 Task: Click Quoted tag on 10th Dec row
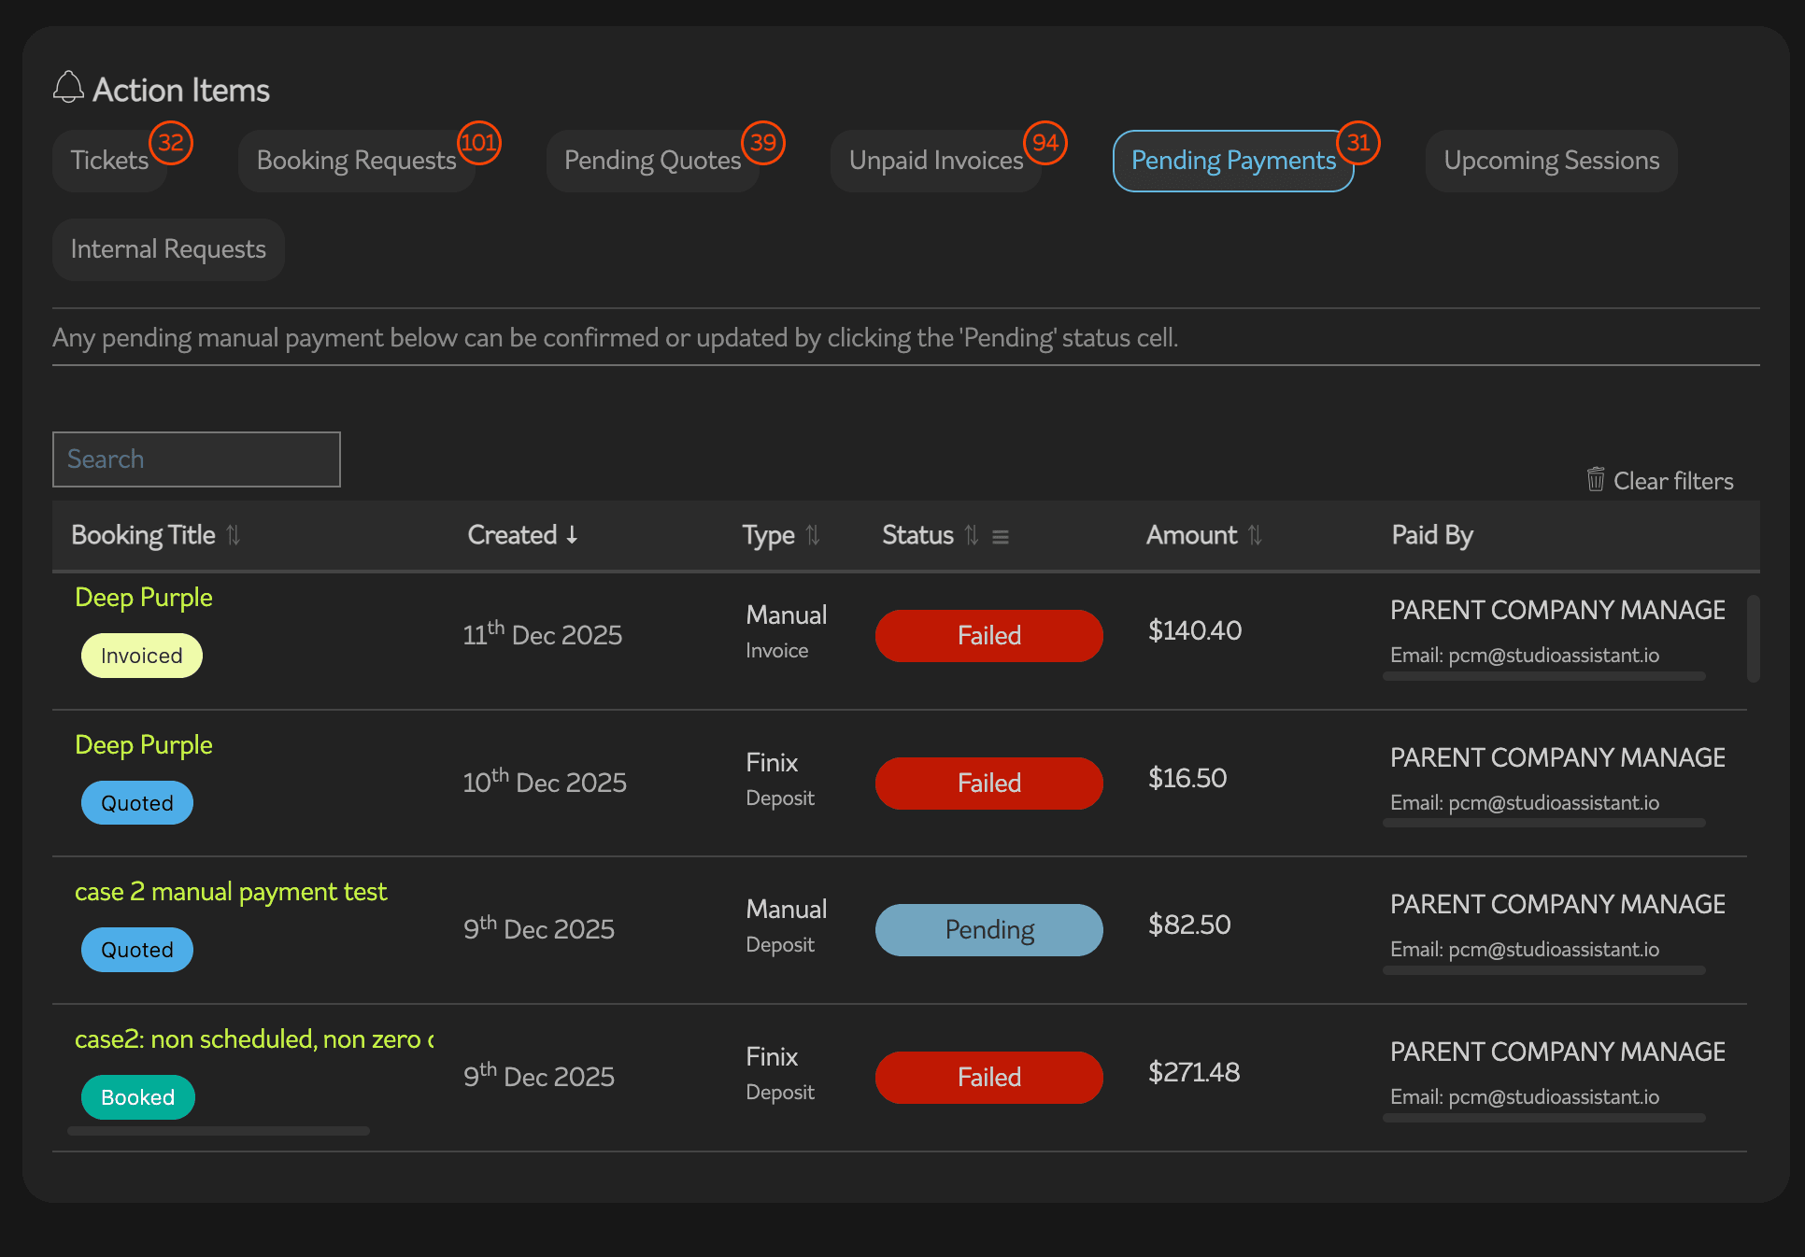[137, 803]
